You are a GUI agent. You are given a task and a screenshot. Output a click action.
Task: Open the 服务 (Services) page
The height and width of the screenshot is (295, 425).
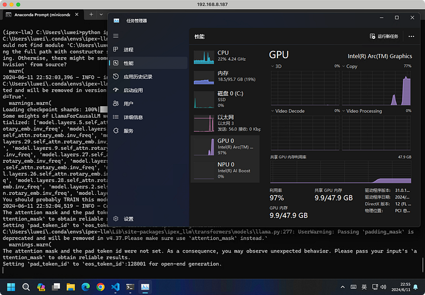coord(148,131)
